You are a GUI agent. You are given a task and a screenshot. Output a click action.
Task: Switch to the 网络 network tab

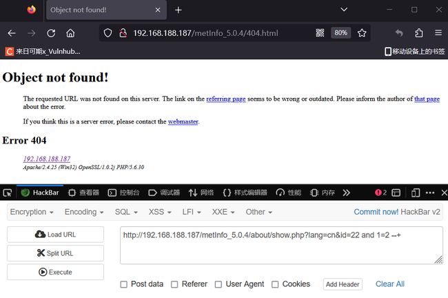(201, 192)
